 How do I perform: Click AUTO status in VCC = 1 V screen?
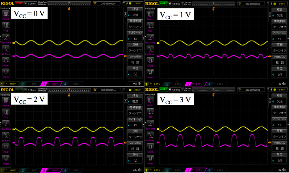click(163, 3)
